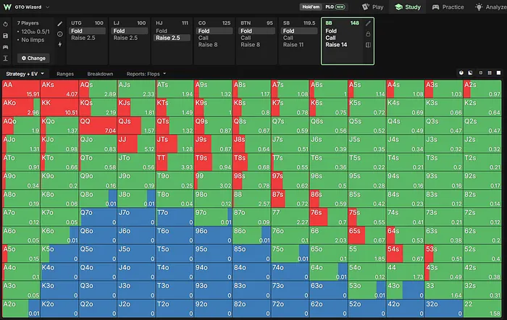
Task: Open the Practice section in top navigation
Action: click(x=448, y=7)
